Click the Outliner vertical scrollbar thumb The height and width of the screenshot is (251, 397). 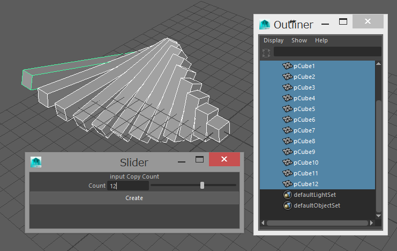click(379, 156)
